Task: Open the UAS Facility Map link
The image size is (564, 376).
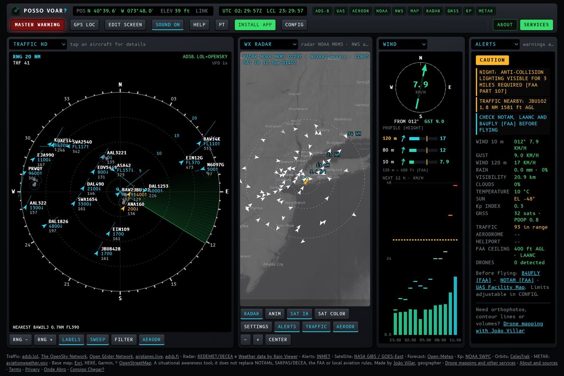Action: (500, 287)
